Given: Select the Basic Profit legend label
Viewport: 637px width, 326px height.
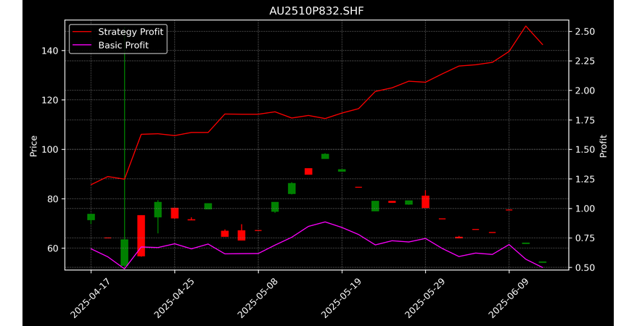Looking at the screenshot, I should [x=123, y=45].
